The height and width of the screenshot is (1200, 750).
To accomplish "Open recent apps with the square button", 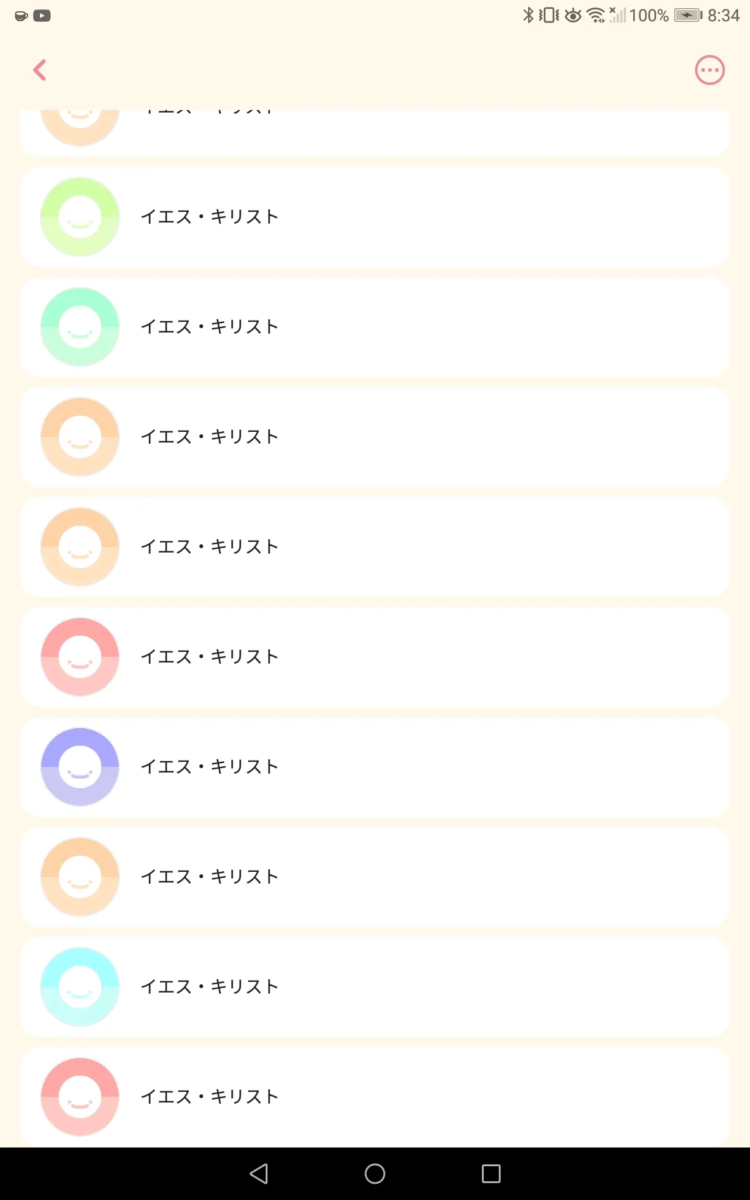I will pos(491,1174).
